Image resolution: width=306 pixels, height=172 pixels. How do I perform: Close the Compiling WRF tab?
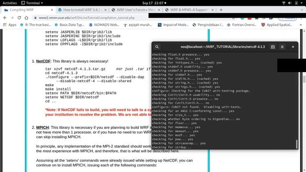click(x=52, y=10)
